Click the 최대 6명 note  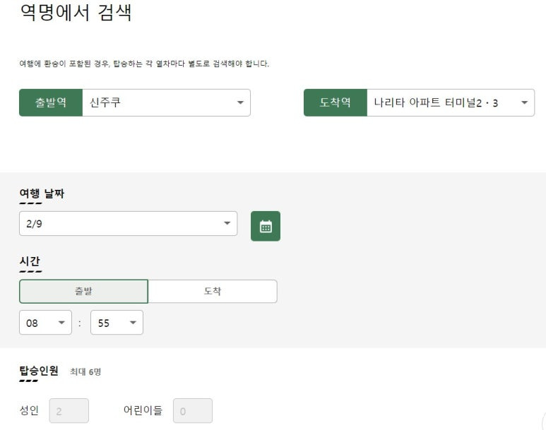[x=85, y=372]
